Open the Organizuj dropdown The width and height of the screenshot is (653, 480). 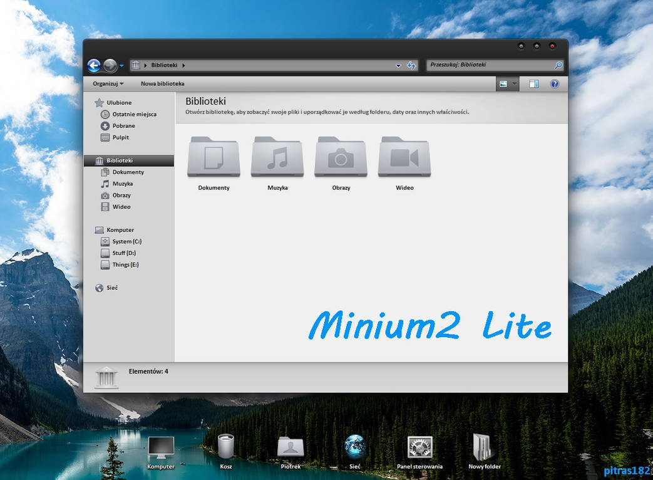pos(106,83)
